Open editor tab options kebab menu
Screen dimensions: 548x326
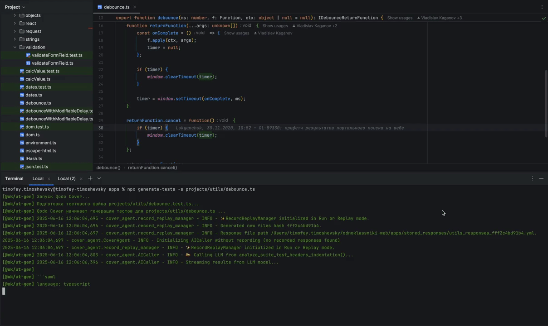coord(542,7)
